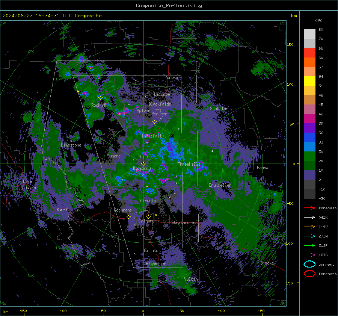Select the Innisfail city label
The width and height of the screenshot is (338, 316).
(x=152, y=136)
